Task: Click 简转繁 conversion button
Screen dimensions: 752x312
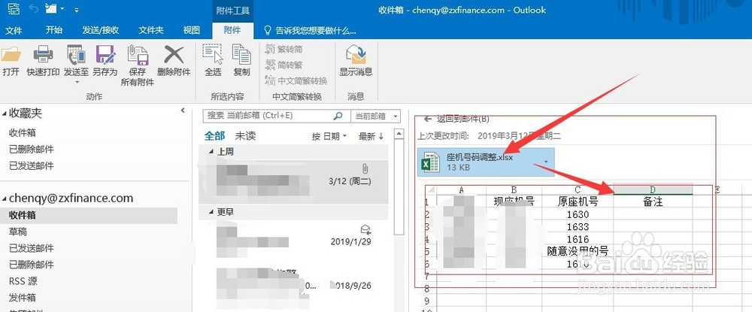Action: [x=284, y=65]
